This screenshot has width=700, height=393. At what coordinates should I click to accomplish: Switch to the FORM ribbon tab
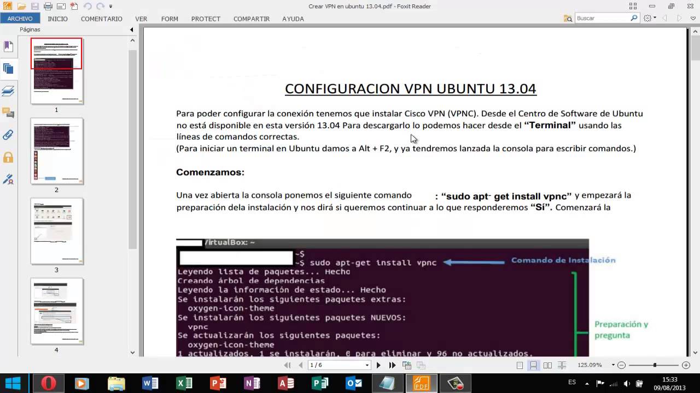pyautogui.click(x=170, y=19)
